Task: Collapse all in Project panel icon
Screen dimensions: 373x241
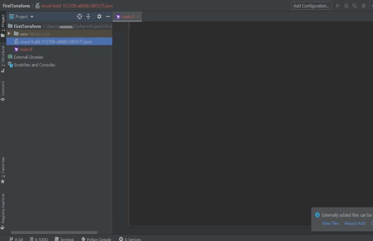Action: (x=88, y=17)
